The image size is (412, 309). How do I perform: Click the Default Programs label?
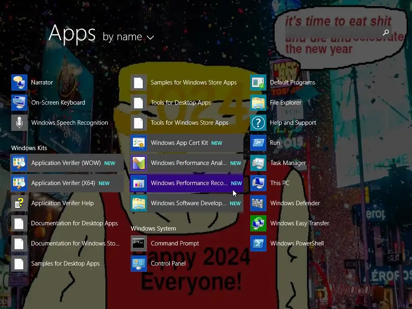pyautogui.click(x=293, y=82)
